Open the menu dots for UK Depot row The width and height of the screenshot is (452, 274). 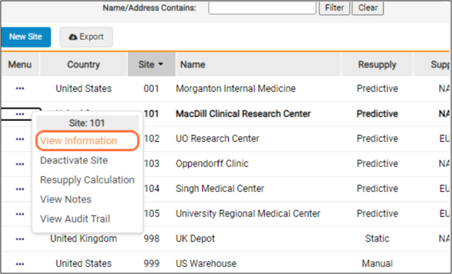tap(20, 238)
